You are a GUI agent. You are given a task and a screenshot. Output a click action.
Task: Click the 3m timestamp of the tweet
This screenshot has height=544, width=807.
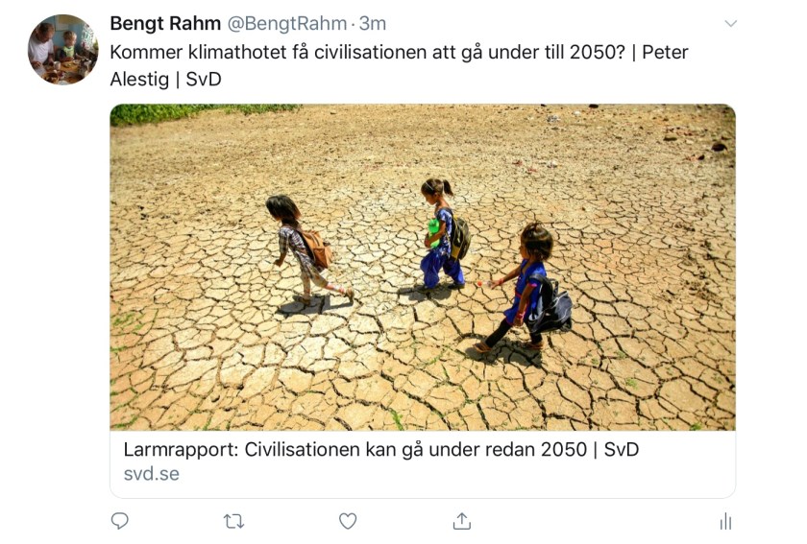click(x=373, y=23)
